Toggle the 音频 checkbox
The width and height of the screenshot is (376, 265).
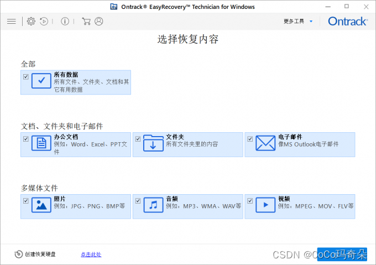pyautogui.click(x=138, y=201)
